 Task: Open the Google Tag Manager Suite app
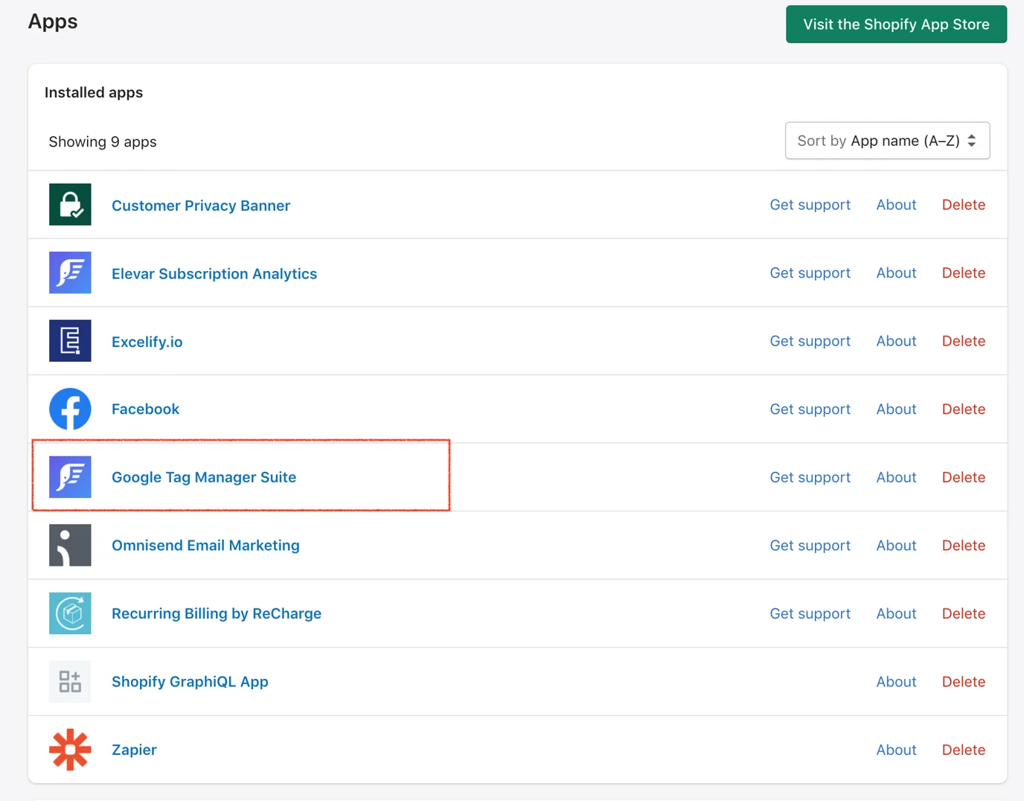click(204, 477)
